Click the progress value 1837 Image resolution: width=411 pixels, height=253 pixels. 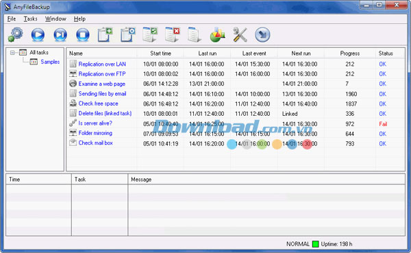[351, 104]
